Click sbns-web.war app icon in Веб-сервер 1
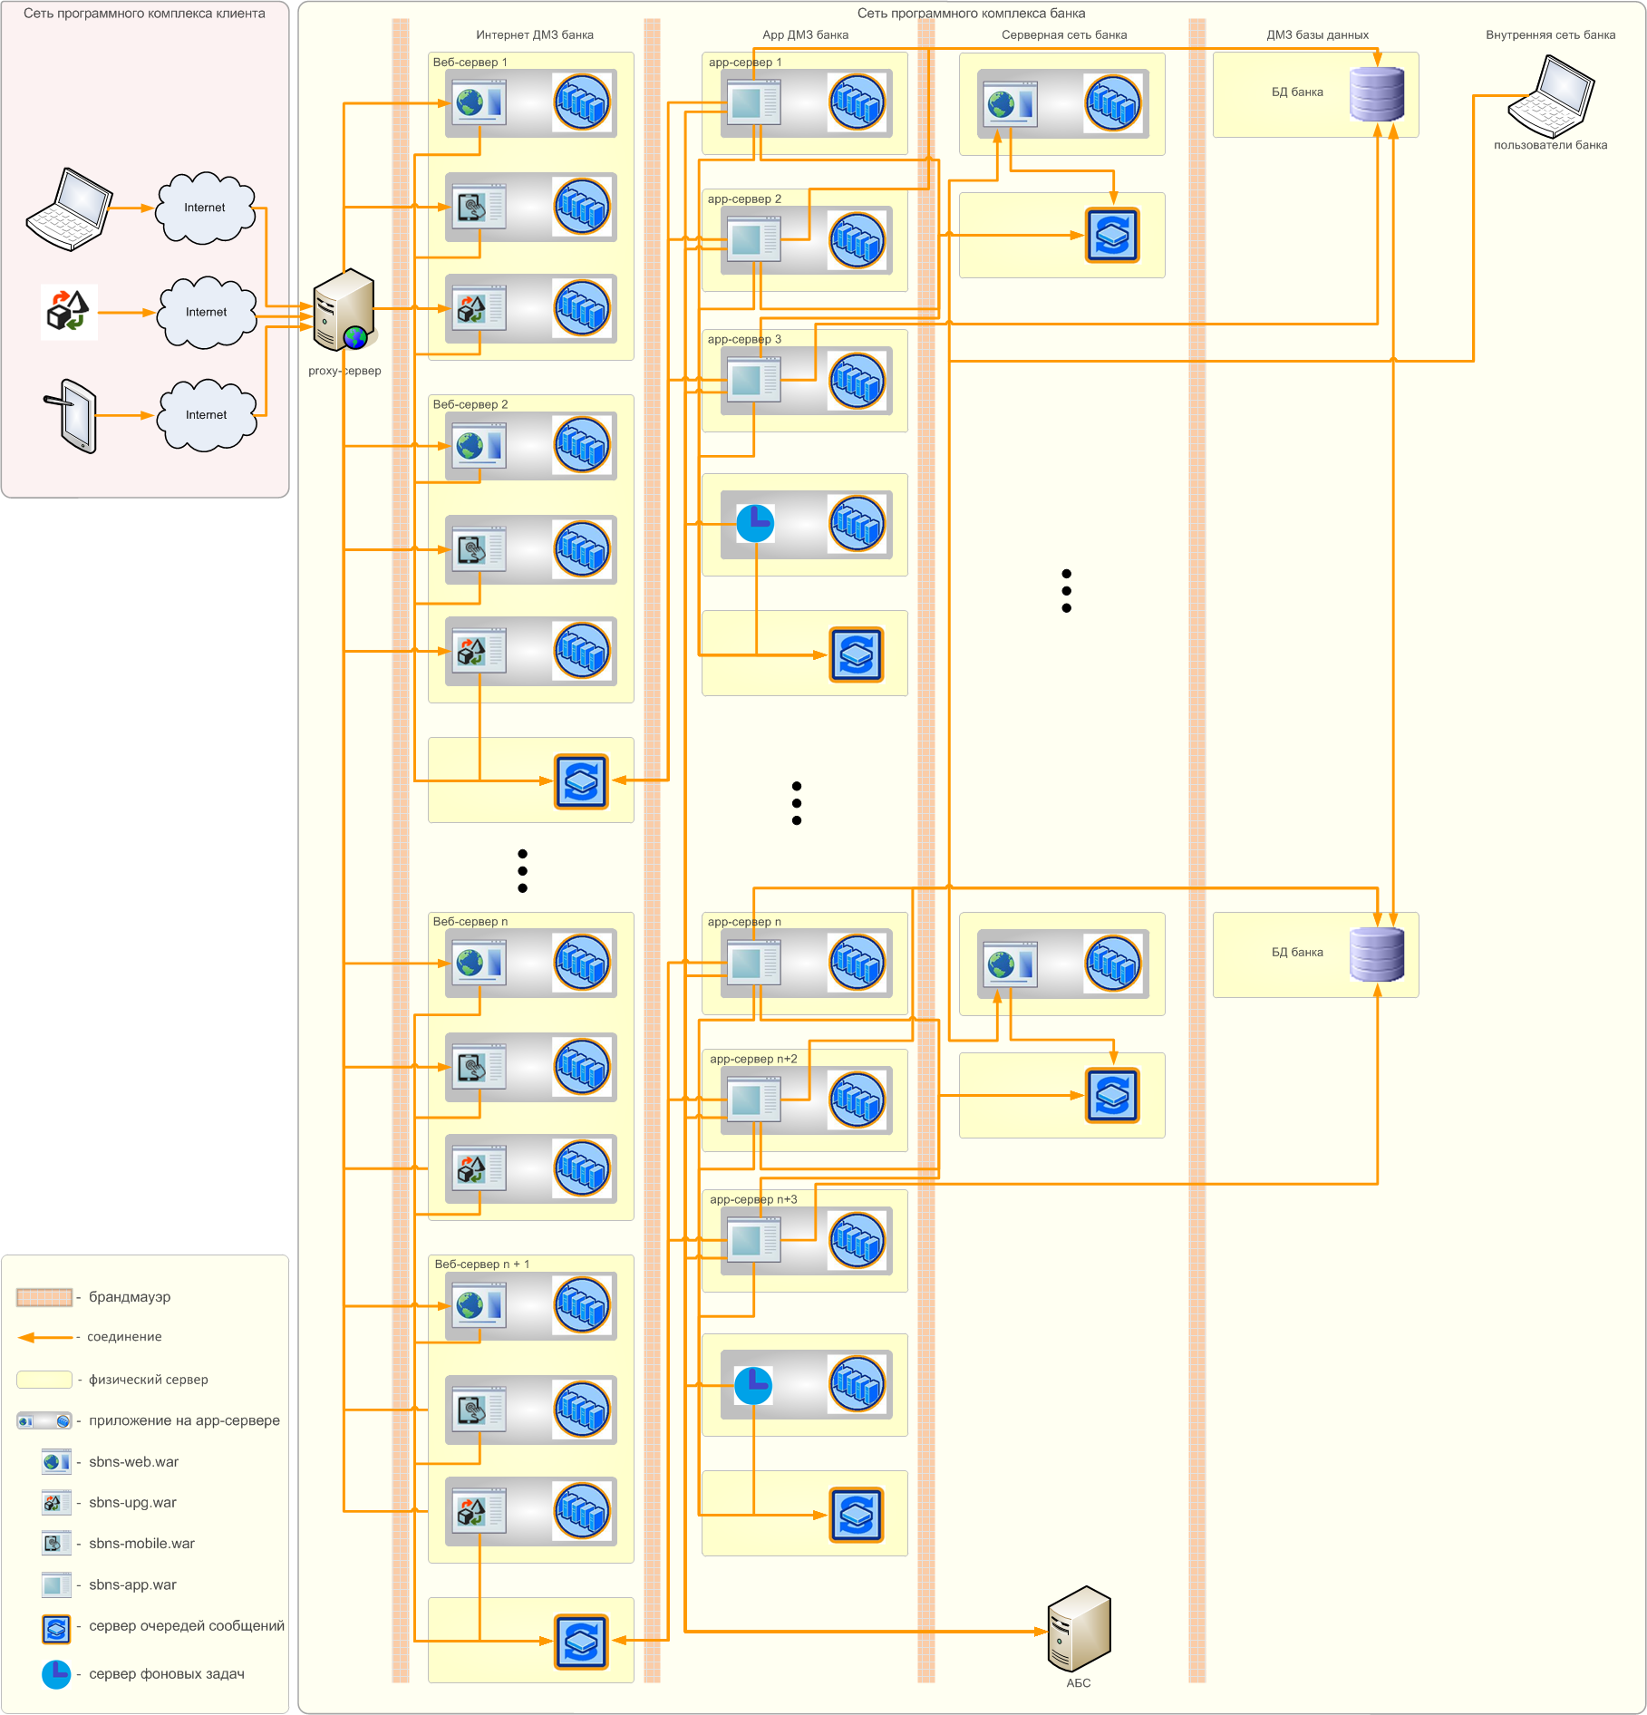1647x1715 pixels. 480,102
